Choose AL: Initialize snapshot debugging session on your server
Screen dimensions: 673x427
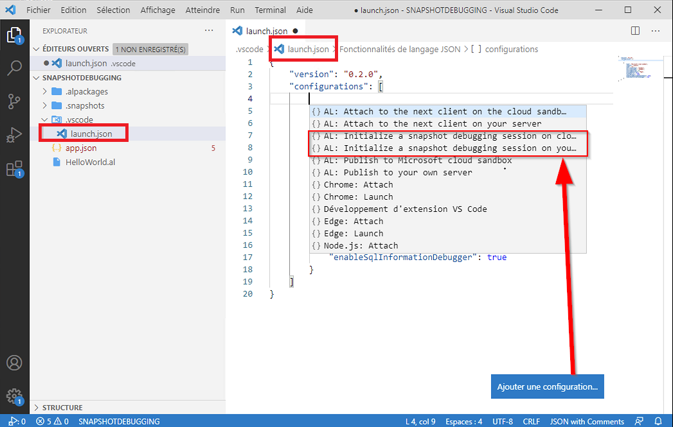click(x=447, y=148)
